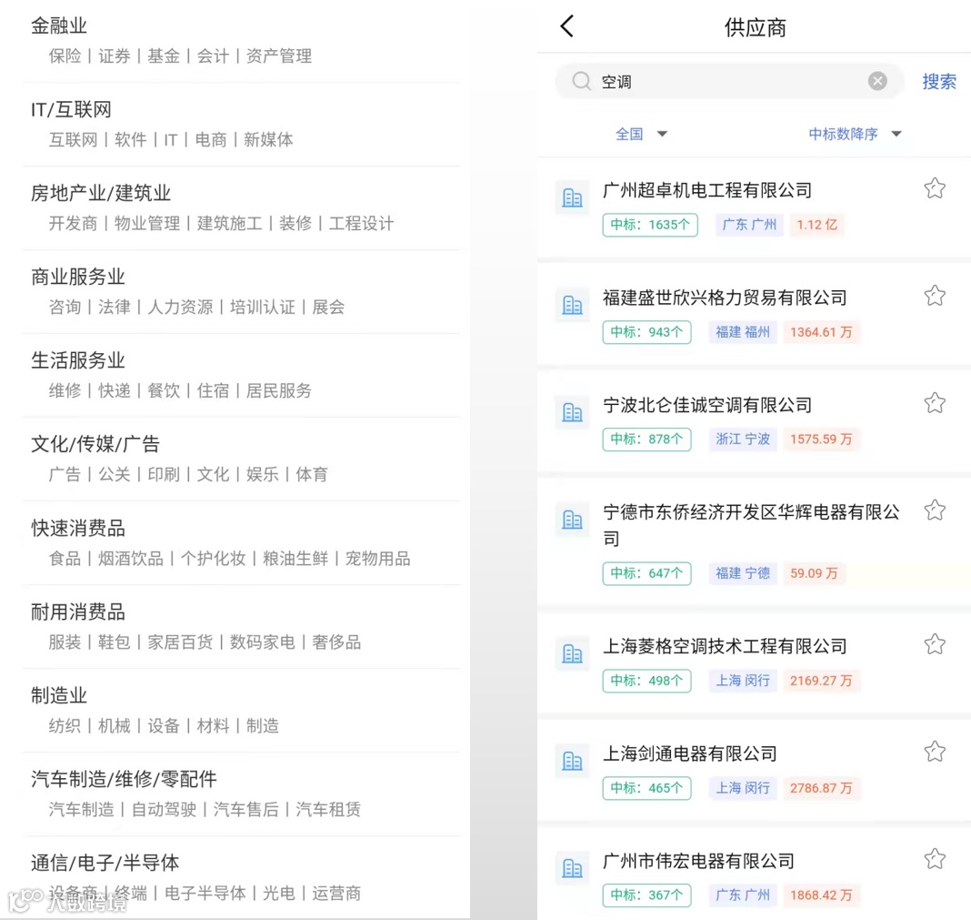Favorite 宁德市东侨经济开发区华辉电器 with star
This screenshot has height=920, width=971.
tap(935, 511)
